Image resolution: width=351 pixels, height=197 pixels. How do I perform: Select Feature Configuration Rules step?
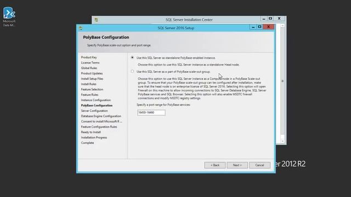[99, 127]
